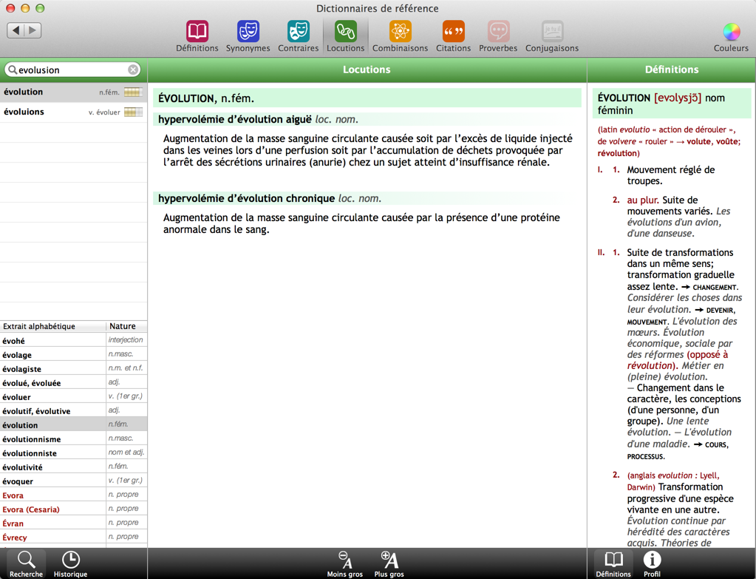
Task: Open the Couleurs color wheel
Action: click(731, 37)
